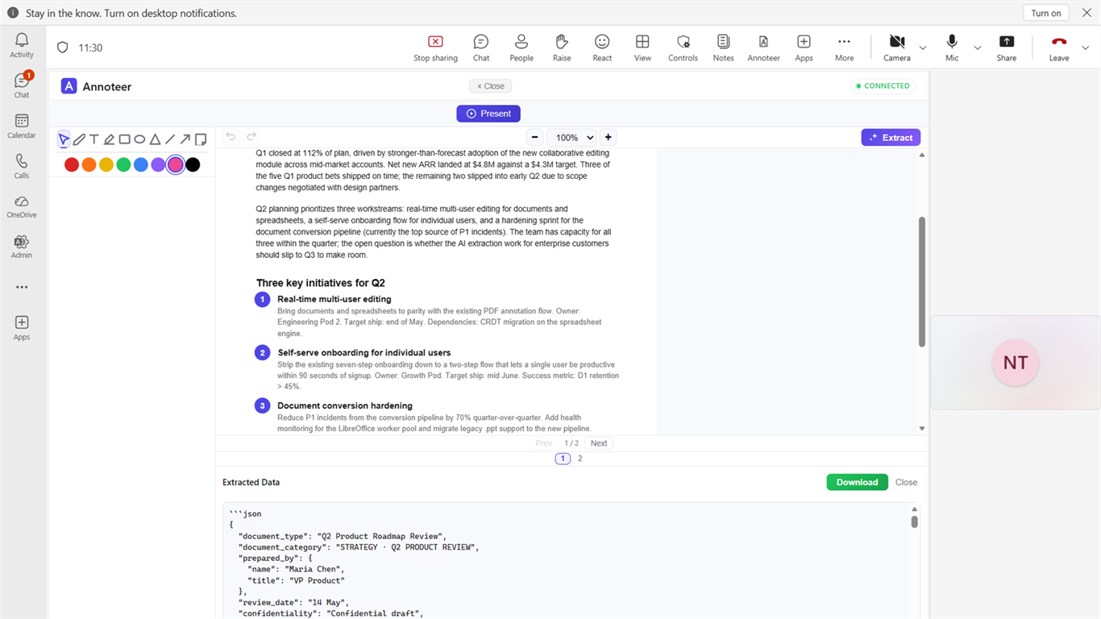
Task: Select the sticky note tool
Action: tap(201, 139)
